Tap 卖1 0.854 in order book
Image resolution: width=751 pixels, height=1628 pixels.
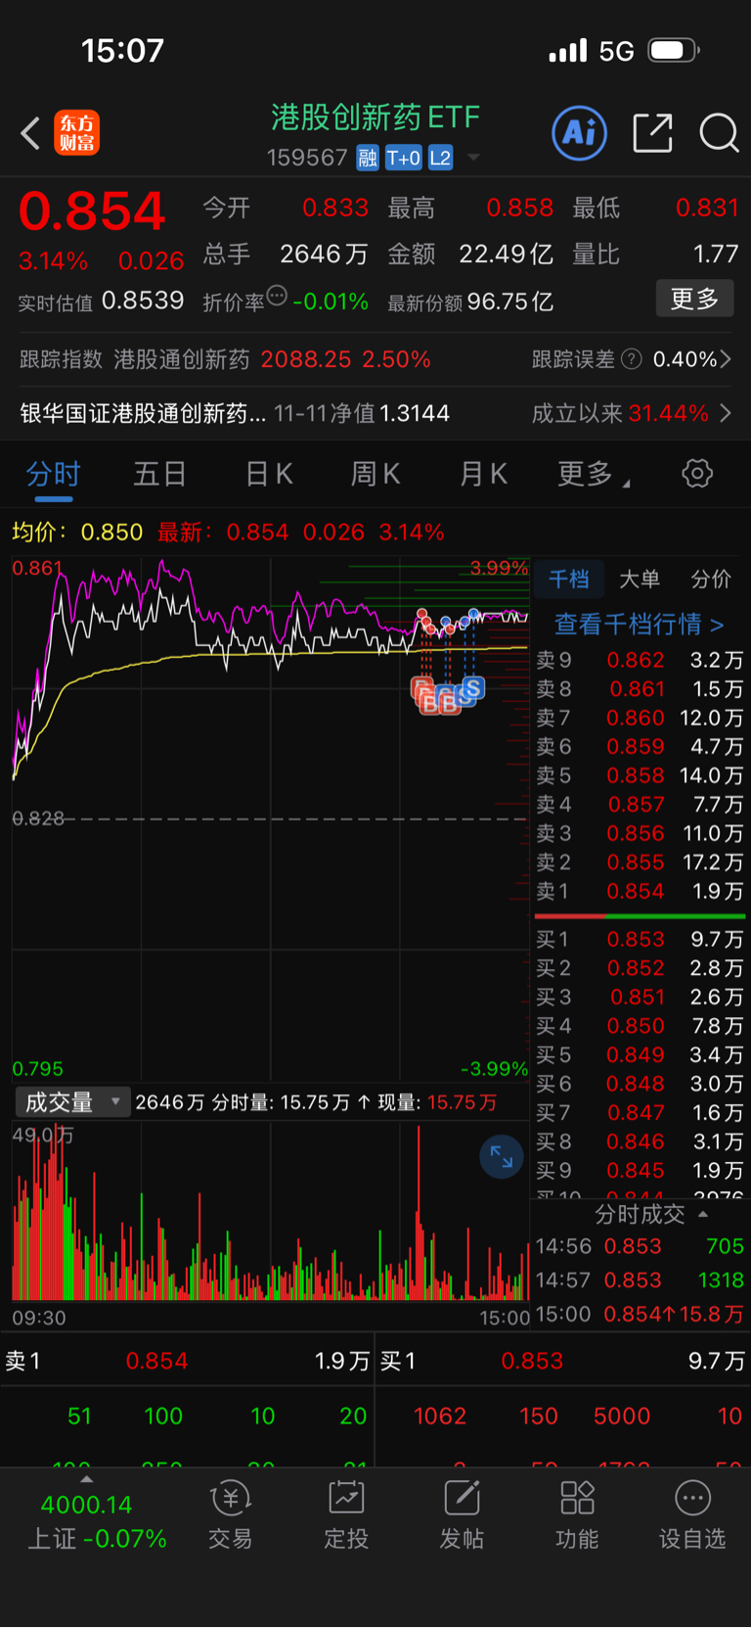tap(640, 892)
